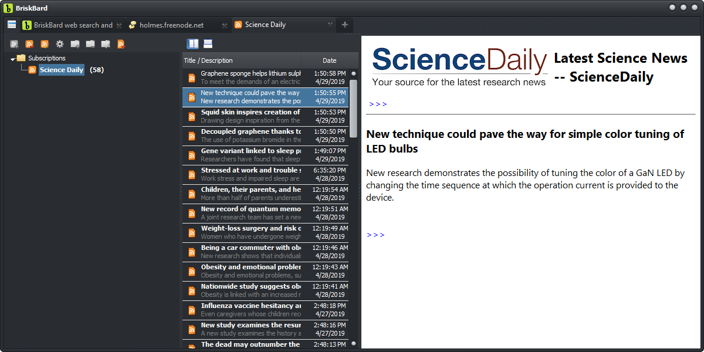Click the last feed toolbar icon
This screenshot has height=352, width=704.
pos(121,44)
